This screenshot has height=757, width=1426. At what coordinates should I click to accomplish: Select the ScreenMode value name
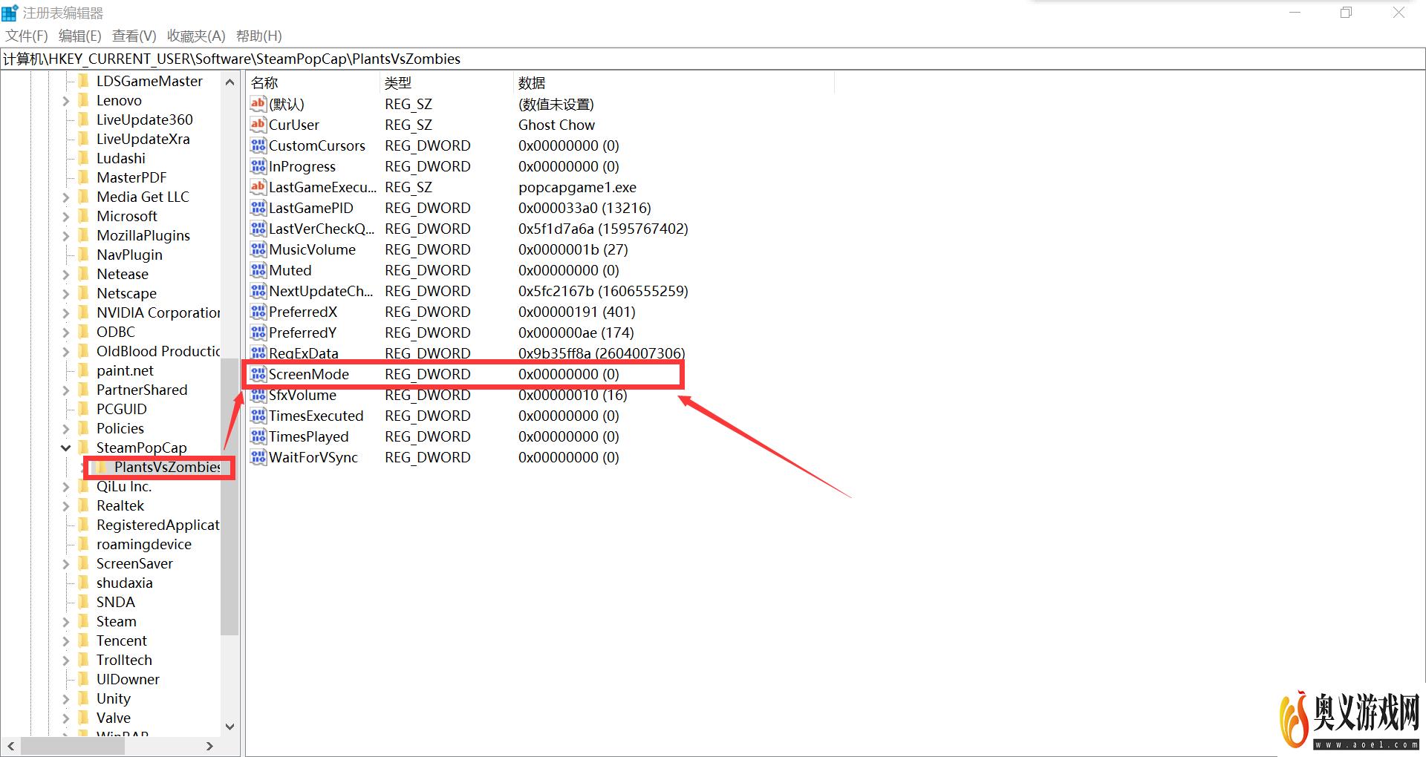[x=308, y=374]
